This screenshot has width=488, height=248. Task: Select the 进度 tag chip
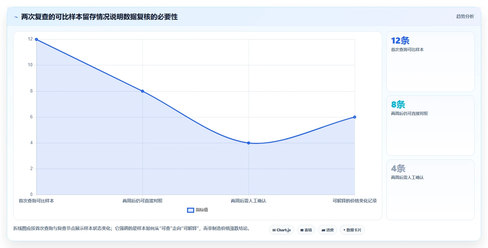pyautogui.click(x=327, y=230)
